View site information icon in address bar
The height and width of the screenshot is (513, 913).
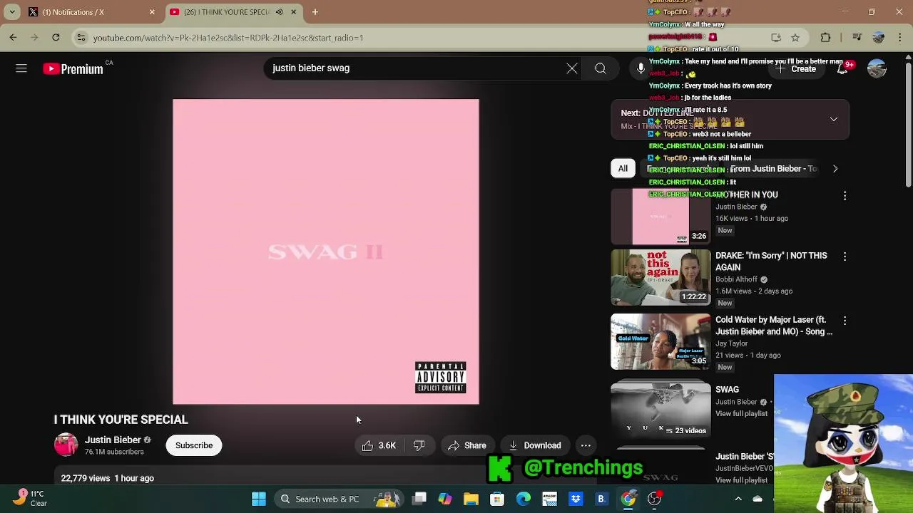pyautogui.click(x=81, y=38)
